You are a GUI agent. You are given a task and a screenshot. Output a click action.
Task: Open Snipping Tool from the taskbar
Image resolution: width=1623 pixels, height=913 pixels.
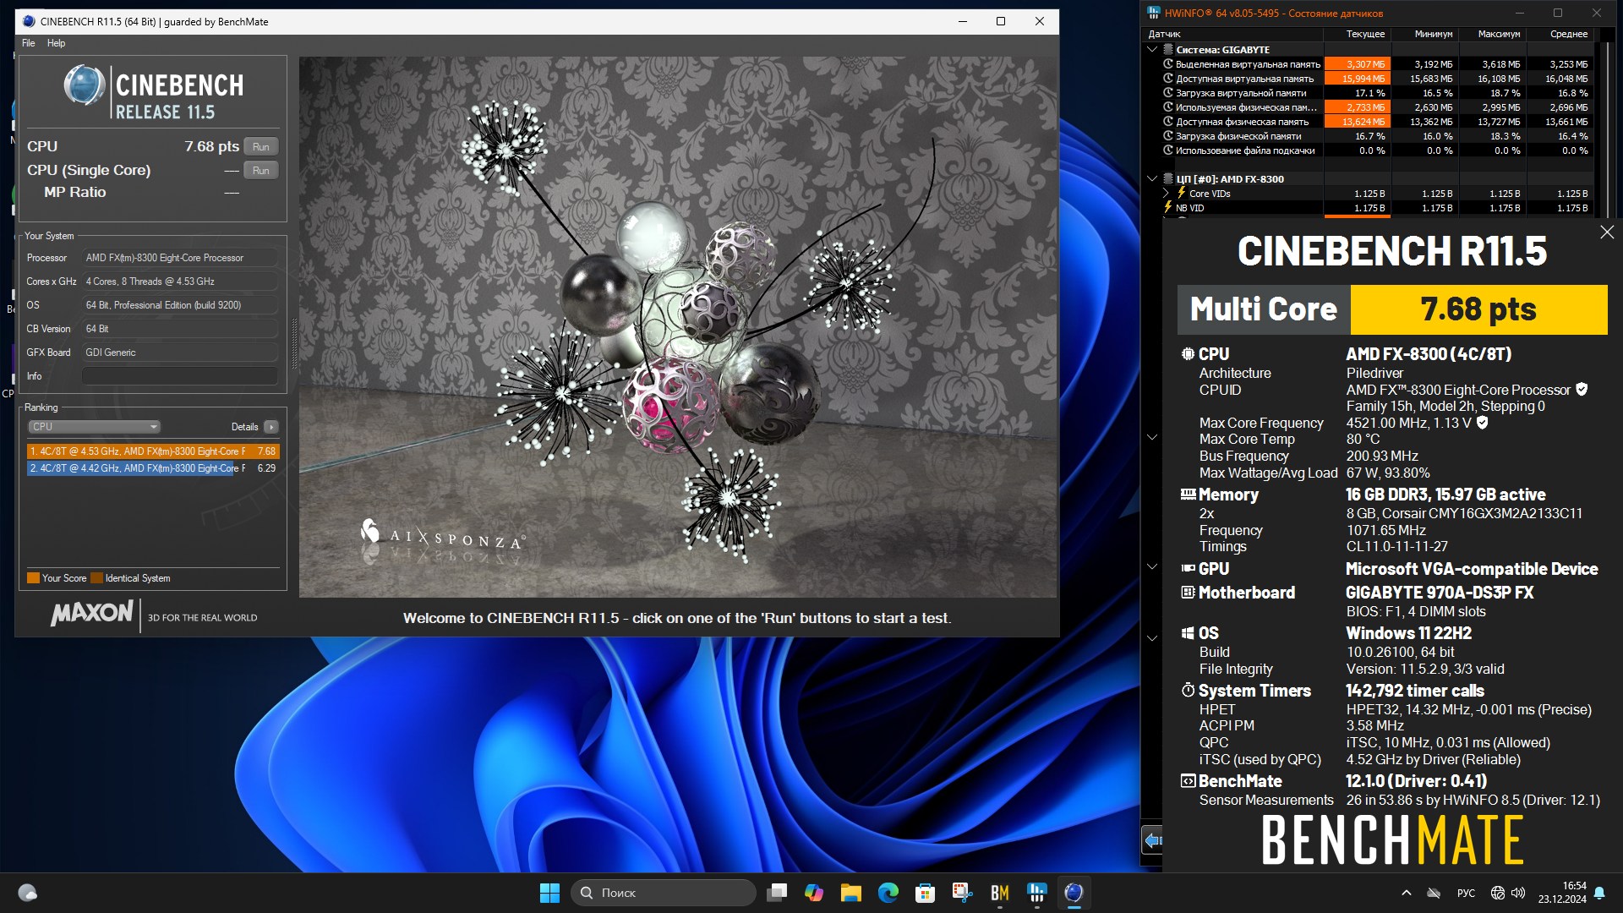[962, 893]
